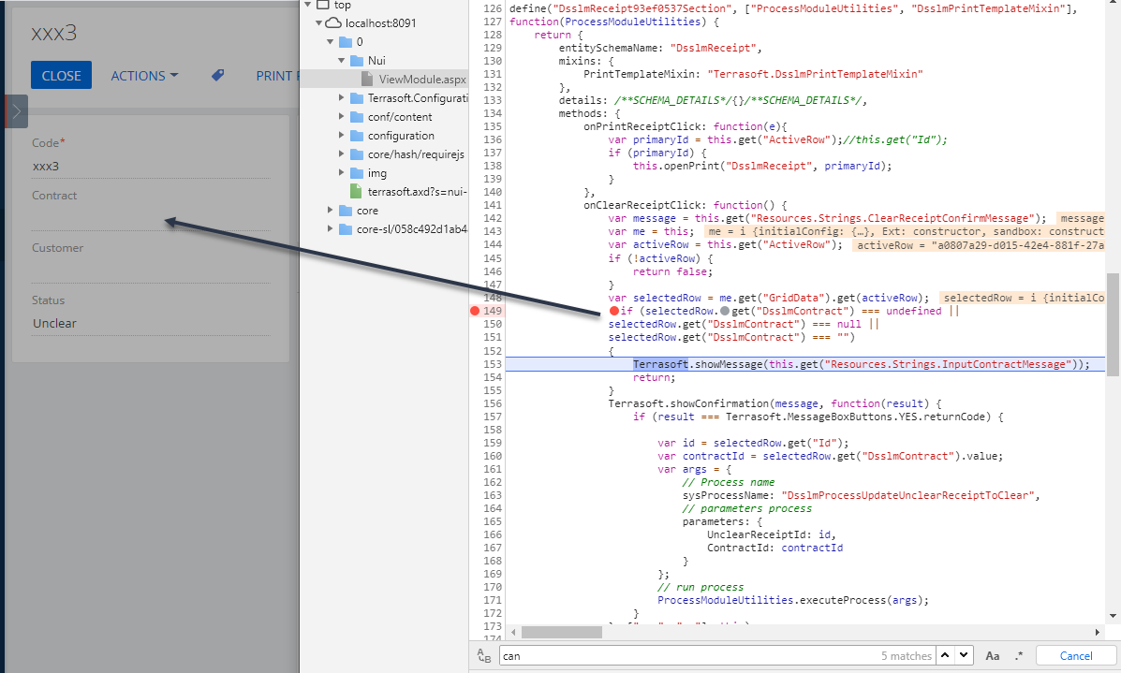Click the empty Customer field
This screenshot has height=673, width=1121.
click(150, 271)
